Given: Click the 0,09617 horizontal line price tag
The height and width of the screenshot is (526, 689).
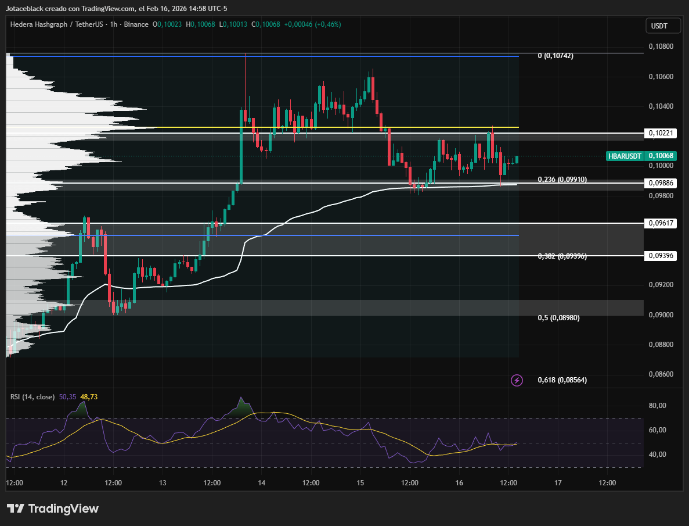Looking at the screenshot, I should pos(661,223).
